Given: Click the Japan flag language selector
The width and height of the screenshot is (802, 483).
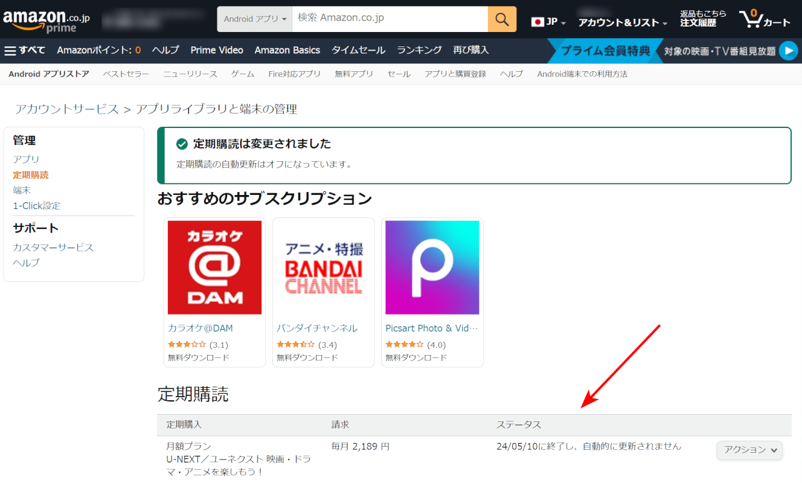Looking at the screenshot, I should [548, 22].
